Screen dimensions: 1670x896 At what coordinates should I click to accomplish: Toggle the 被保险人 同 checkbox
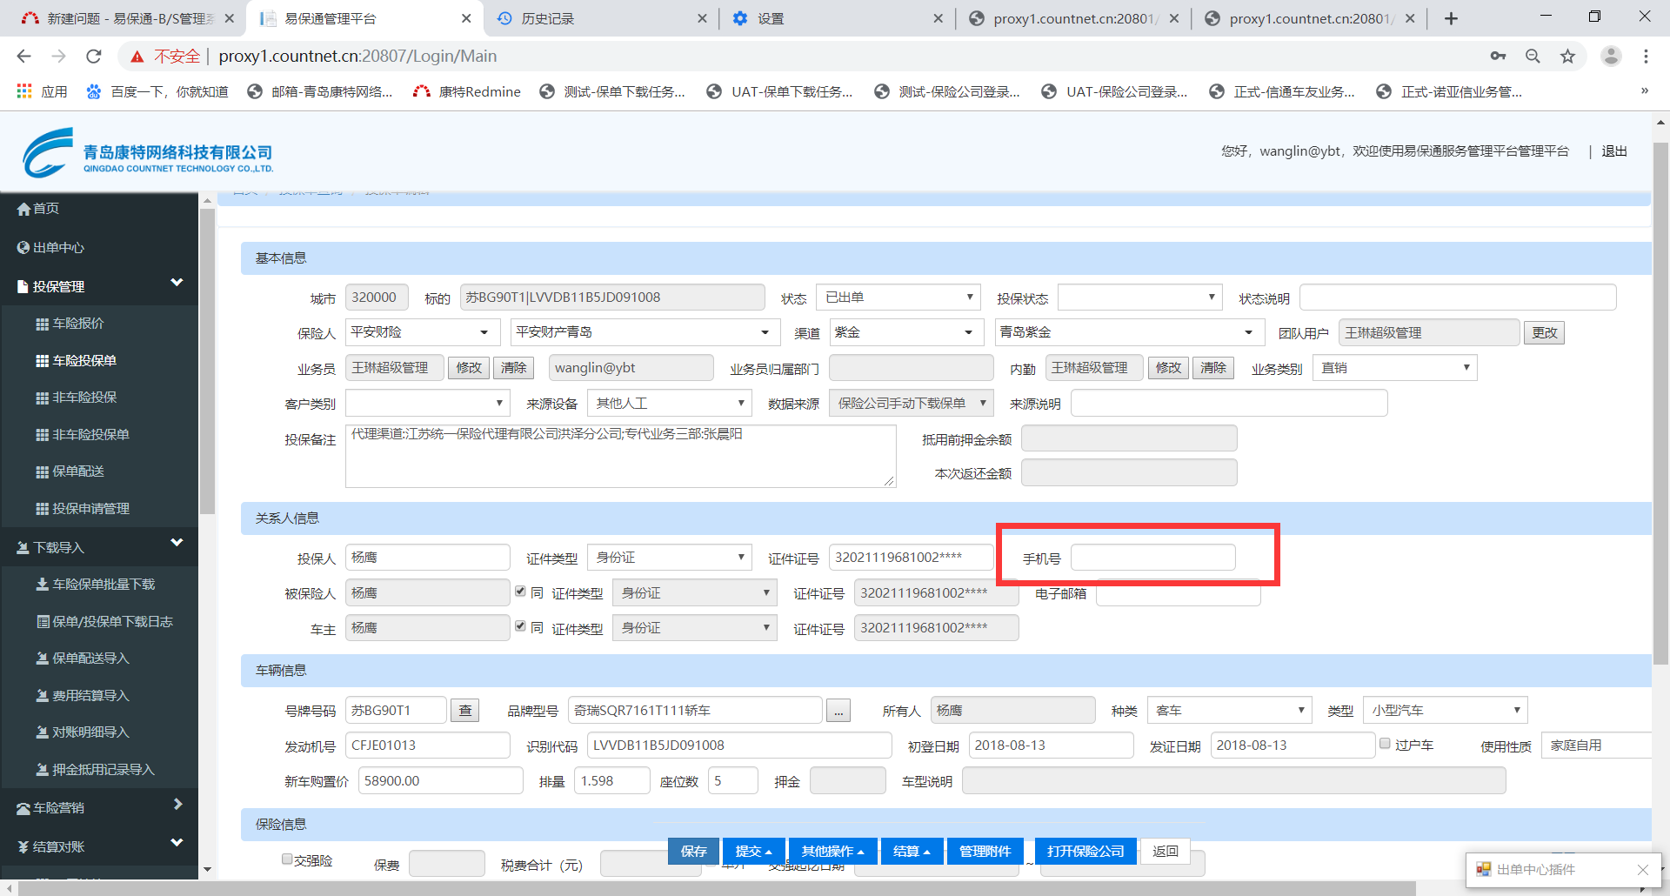tap(520, 592)
